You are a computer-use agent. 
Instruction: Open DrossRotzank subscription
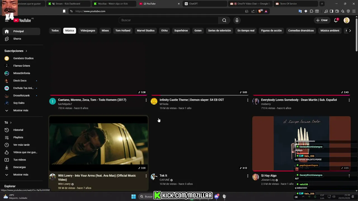(x=21, y=95)
